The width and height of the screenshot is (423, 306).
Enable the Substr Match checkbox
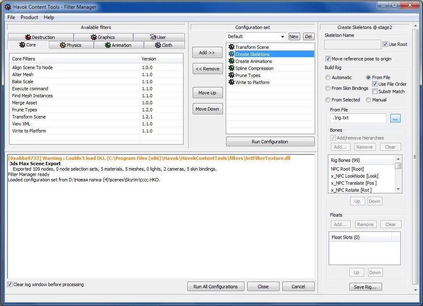pos(375,91)
